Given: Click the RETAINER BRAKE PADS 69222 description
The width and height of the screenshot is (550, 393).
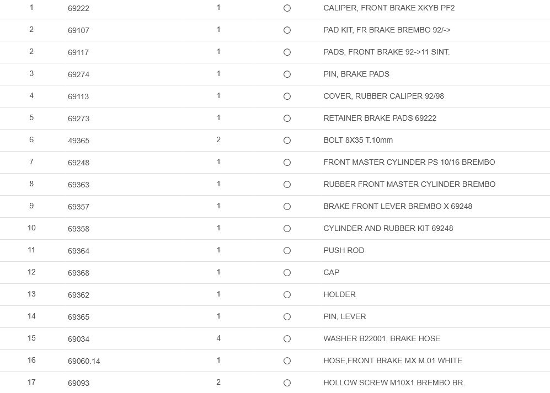Looking at the screenshot, I should click(380, 118).
